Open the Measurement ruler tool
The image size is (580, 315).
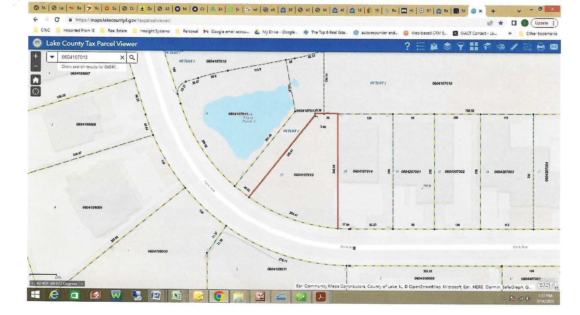[514, 46]
